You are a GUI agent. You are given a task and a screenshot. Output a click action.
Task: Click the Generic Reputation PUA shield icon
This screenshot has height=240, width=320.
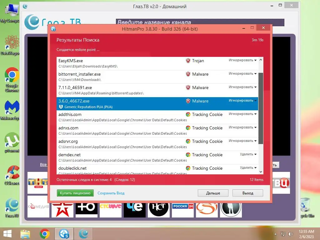(x=61, y=107)
